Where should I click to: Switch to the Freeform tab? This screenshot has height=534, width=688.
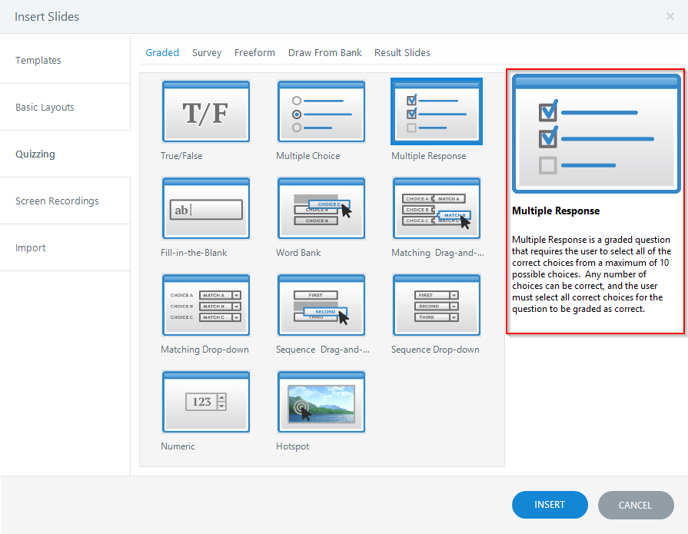click(254, 52)
